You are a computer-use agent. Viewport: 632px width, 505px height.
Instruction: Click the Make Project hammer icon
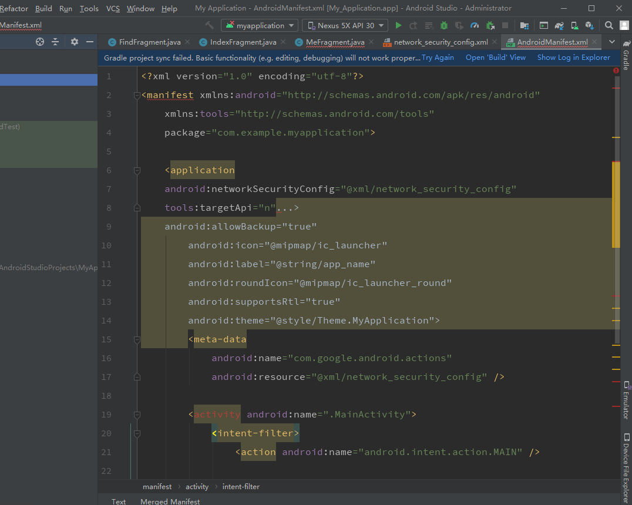[210, 25]
